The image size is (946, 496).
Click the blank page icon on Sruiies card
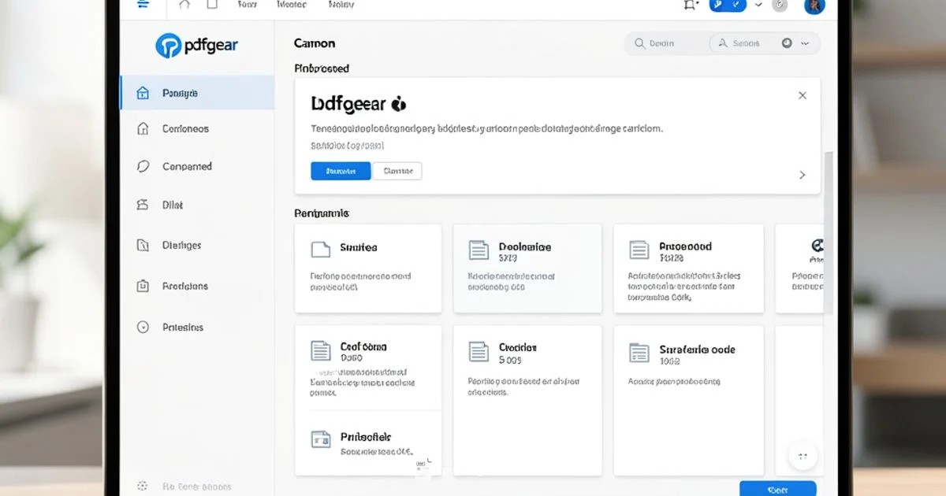(x=320, y=250)
